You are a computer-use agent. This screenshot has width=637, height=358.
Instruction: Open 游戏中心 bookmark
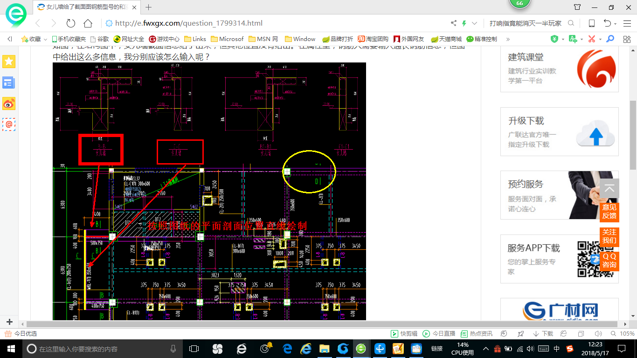[x=164, y=39]
